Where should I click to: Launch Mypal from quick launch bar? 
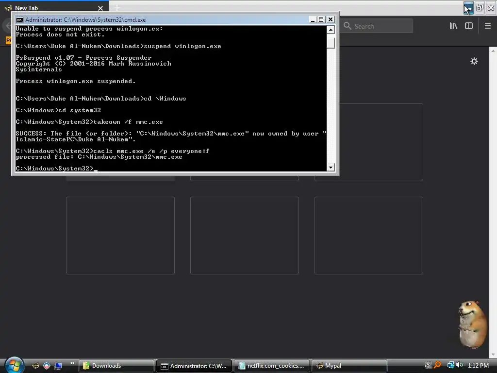(x=35, y=366)
